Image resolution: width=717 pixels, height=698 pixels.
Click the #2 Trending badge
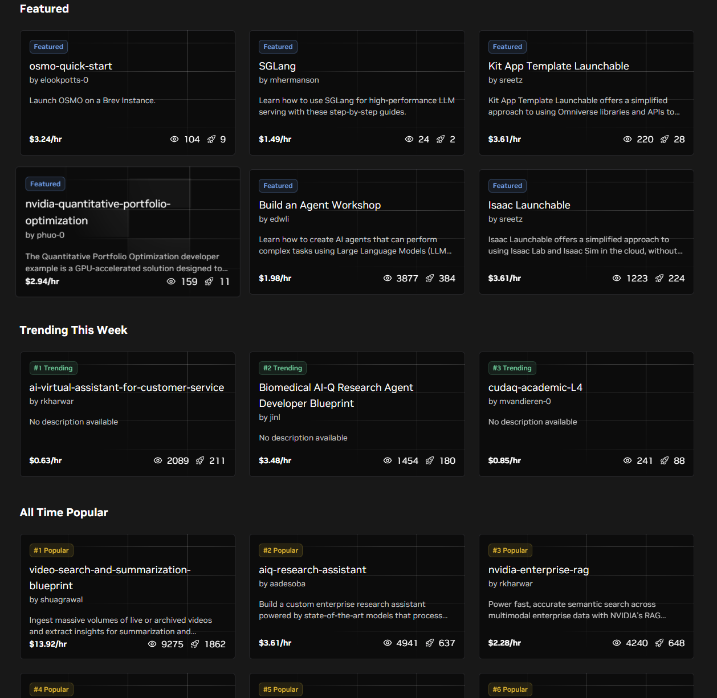point(283,368)
